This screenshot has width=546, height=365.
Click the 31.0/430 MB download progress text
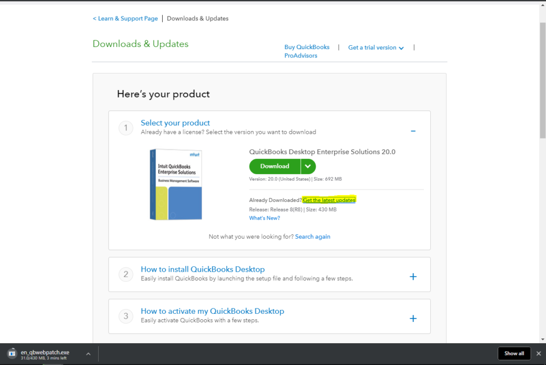point(44,358)
